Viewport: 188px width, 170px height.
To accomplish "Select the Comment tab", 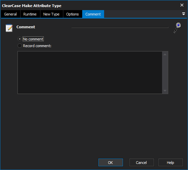I will [x=93, y=14].
